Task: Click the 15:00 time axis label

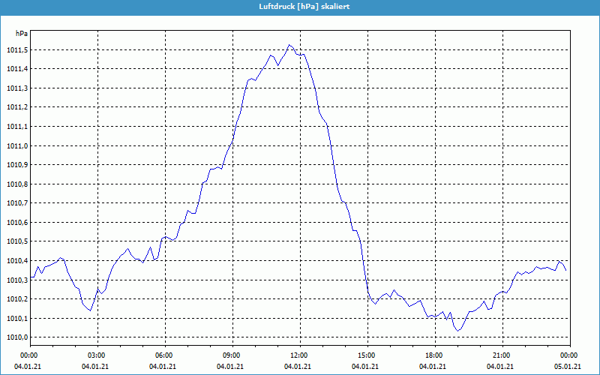Action: (367, 355)
